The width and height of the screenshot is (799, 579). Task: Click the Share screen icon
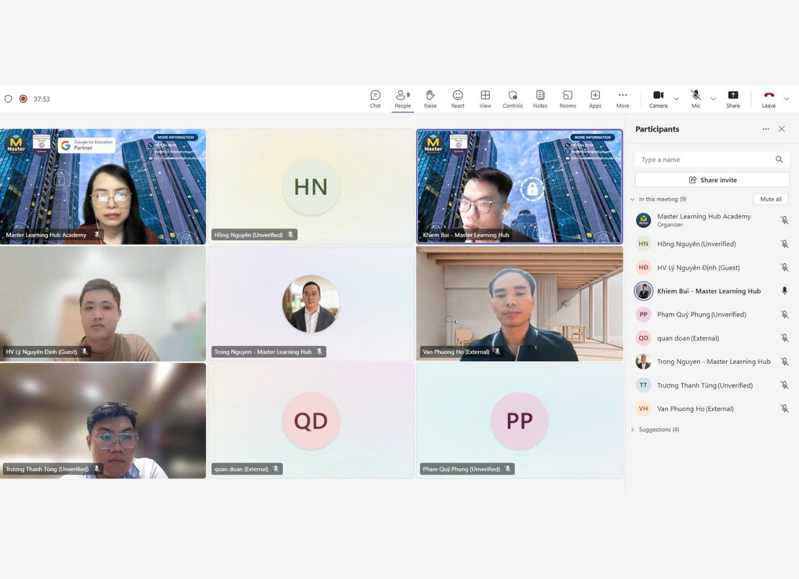click(x=733, y=99)
